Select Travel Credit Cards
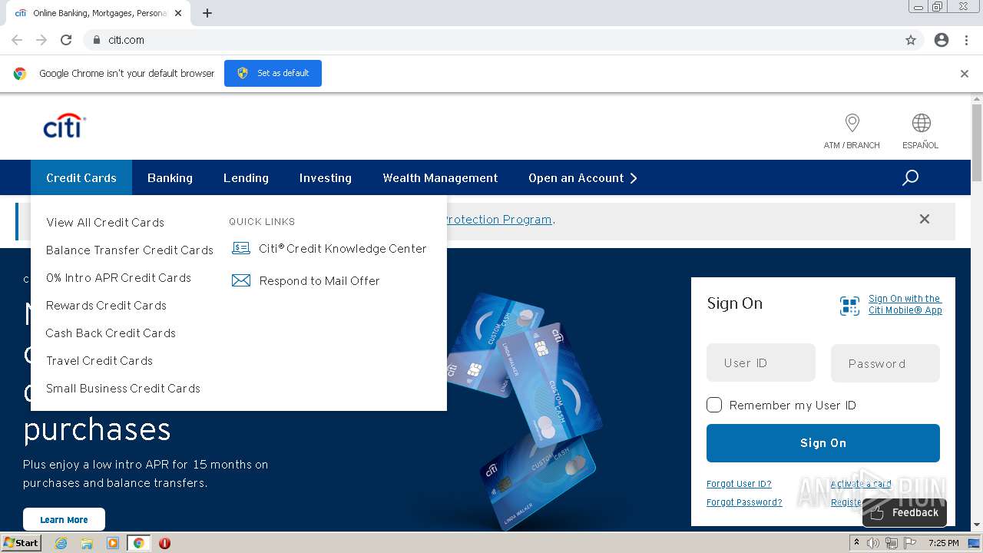The width and height of the screenshot is (983, 553). pyautogui.click(x=99, y=360)
